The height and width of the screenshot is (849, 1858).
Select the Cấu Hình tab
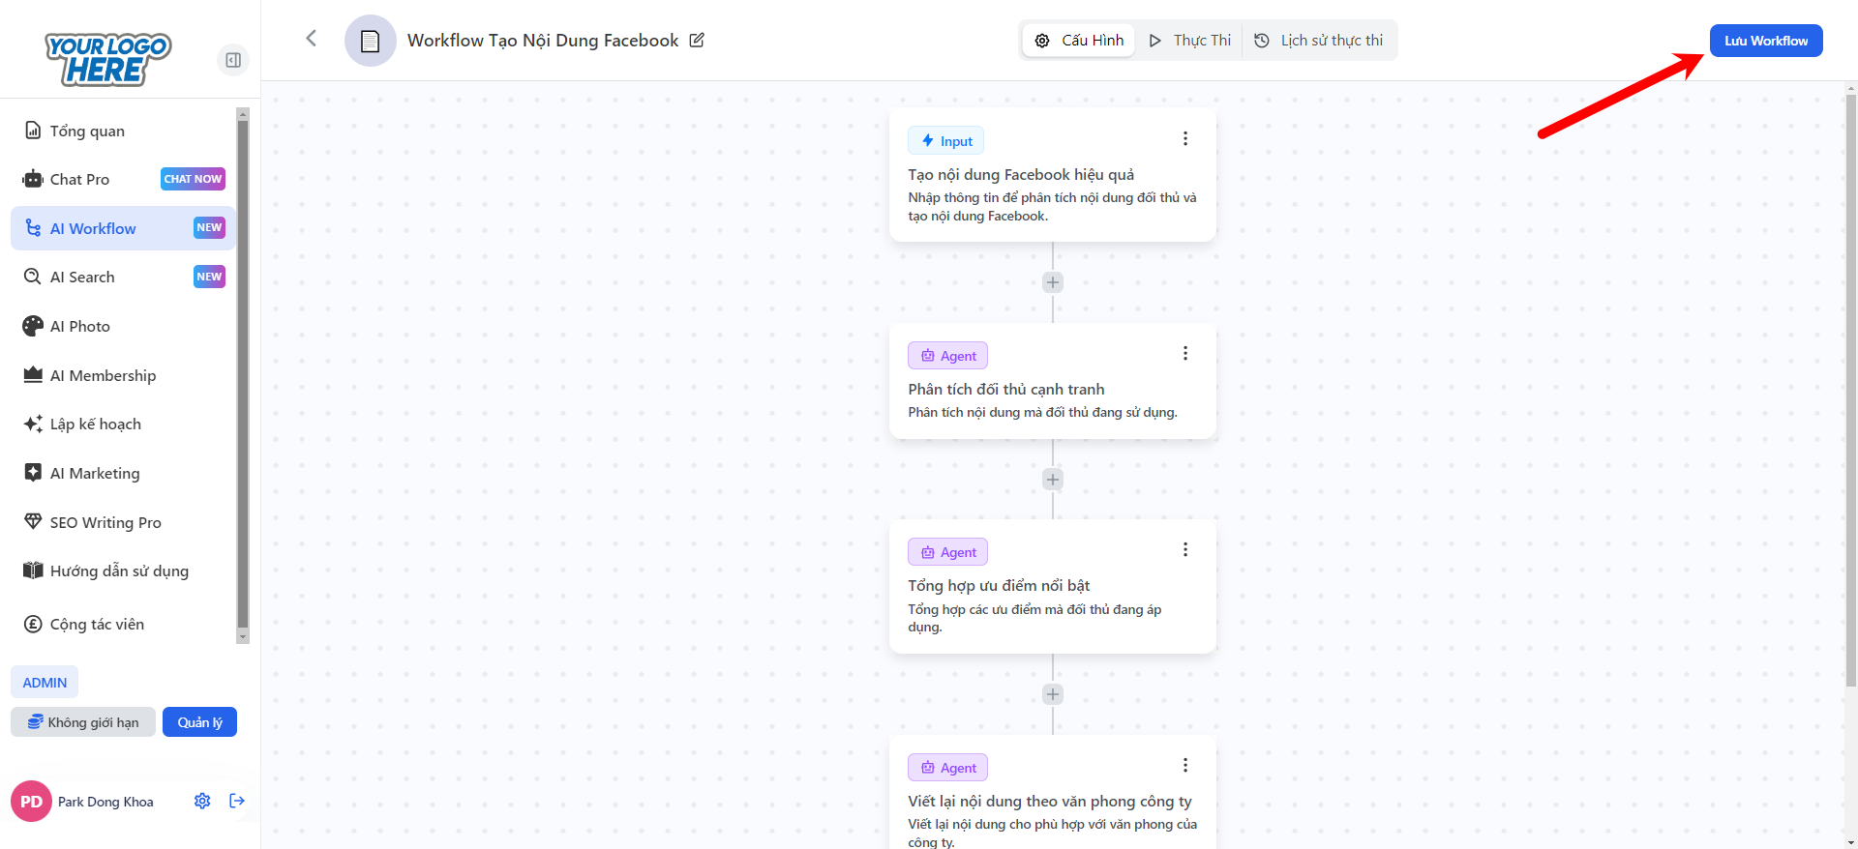click(x=1079, y=41)
